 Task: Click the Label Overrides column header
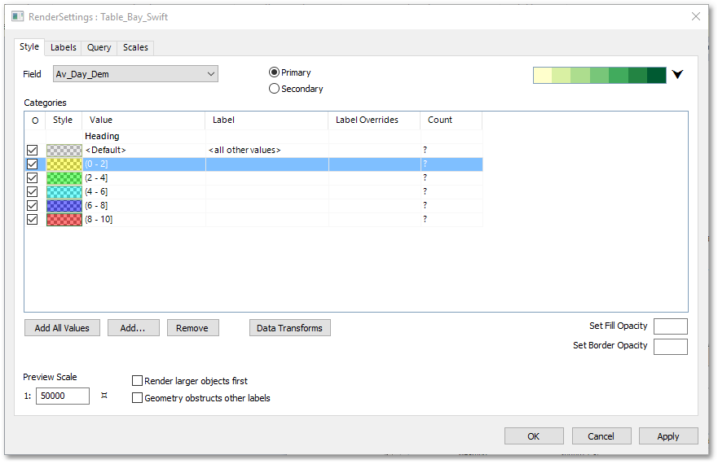[x=375, y=120]
